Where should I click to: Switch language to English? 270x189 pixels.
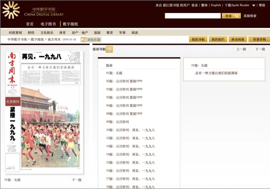click(x=216, y=5)
